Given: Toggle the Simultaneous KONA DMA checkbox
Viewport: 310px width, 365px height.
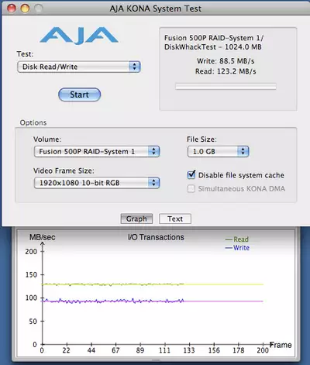Looking at the screenshot, I should [x=191, y=188].
